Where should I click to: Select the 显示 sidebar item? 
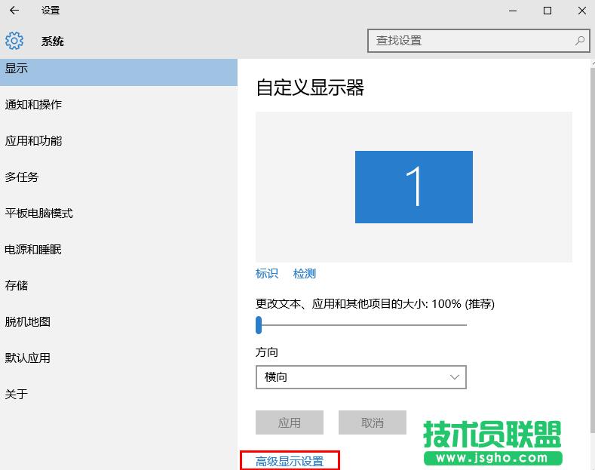pyautogui.click(x=118, y=72)
